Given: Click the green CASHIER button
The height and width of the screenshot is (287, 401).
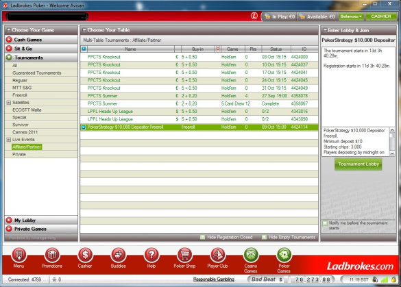Looking at the screenshot, I should (381, 16).
